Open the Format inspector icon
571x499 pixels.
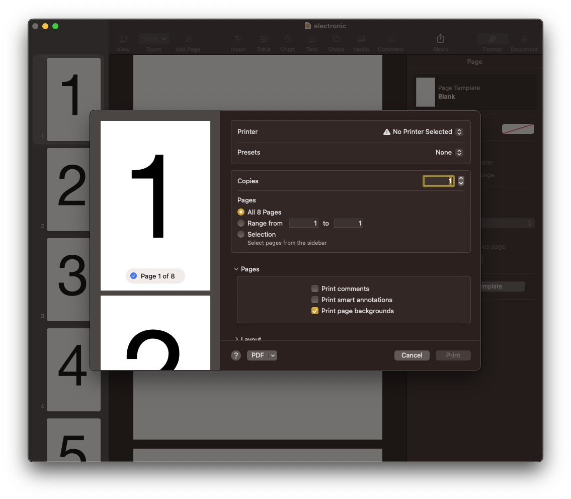tap(492, 39)
